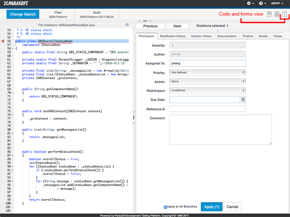Click the performStatusCheck() method signature on line 86
Screen dimensions: 290x217
pos(53,152)
